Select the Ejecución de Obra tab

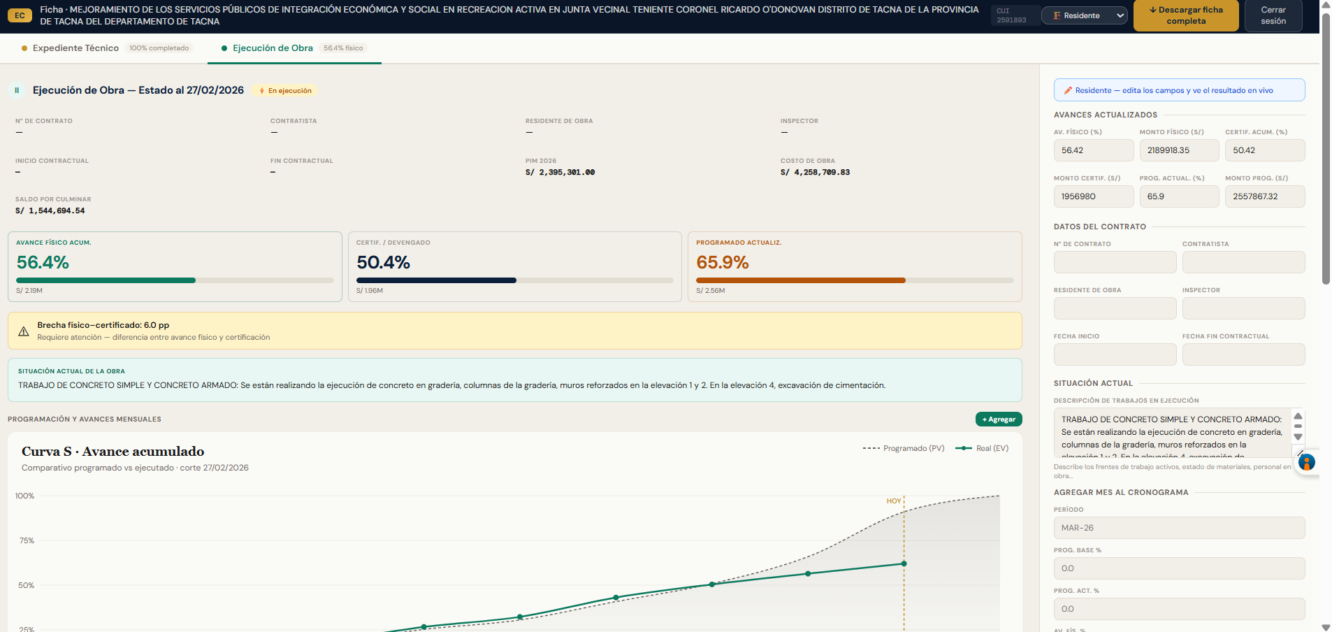pos(273,48)
